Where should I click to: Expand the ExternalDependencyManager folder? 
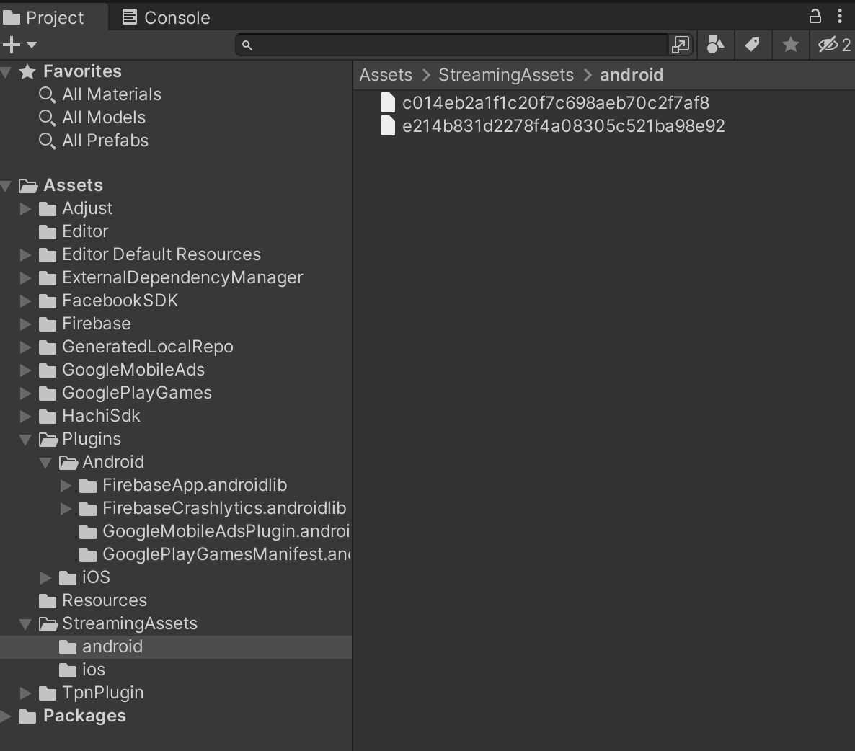coord(25,278)
